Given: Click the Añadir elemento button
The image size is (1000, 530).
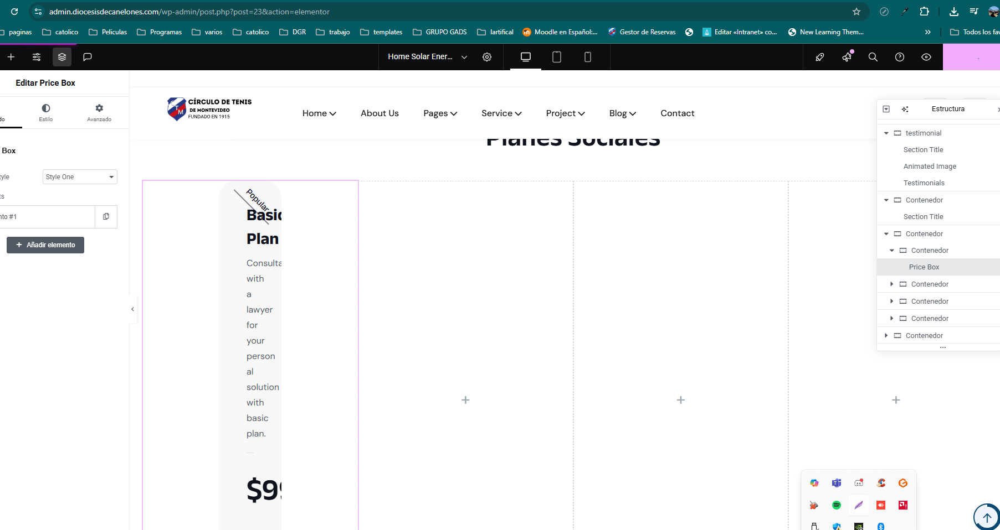Looking at the screenshot, I should tap(45, 245).
